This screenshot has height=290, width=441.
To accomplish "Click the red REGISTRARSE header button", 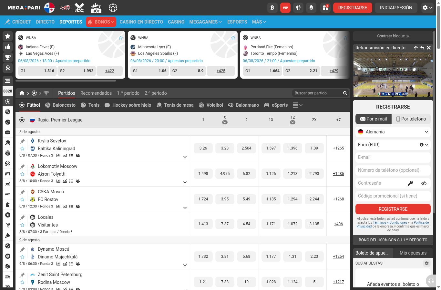I will click(353, 8).
